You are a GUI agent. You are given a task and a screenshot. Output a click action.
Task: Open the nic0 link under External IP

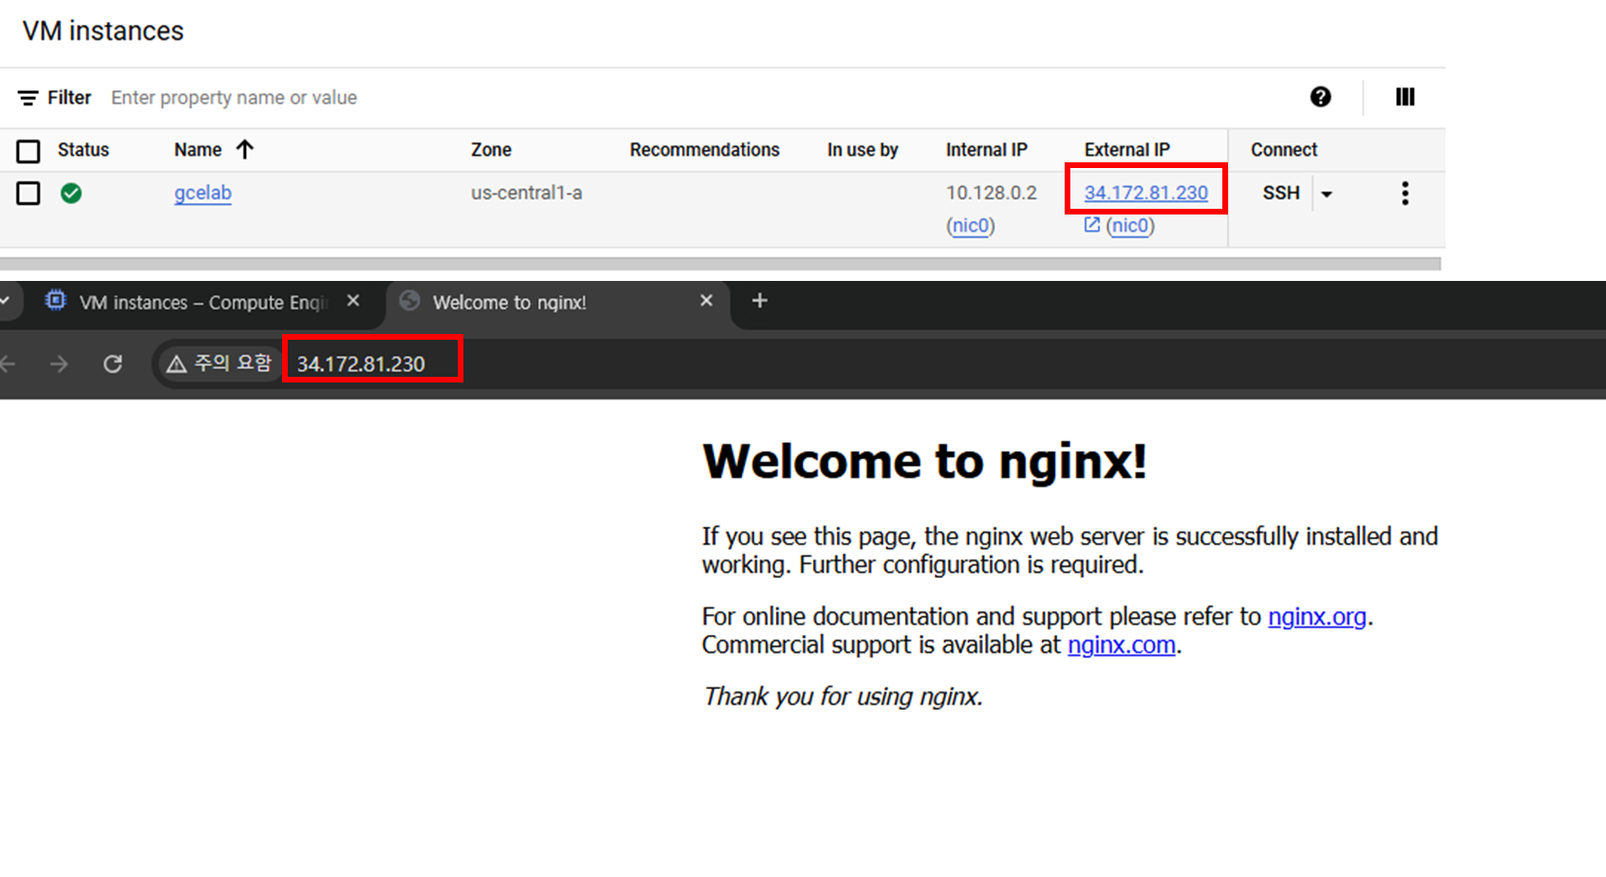pyautogui.click(x=1130, y=226)
